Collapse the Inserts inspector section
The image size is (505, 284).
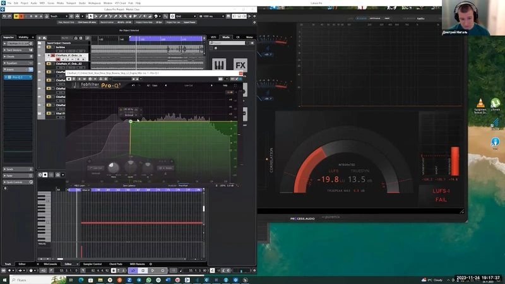click(18, 69)
